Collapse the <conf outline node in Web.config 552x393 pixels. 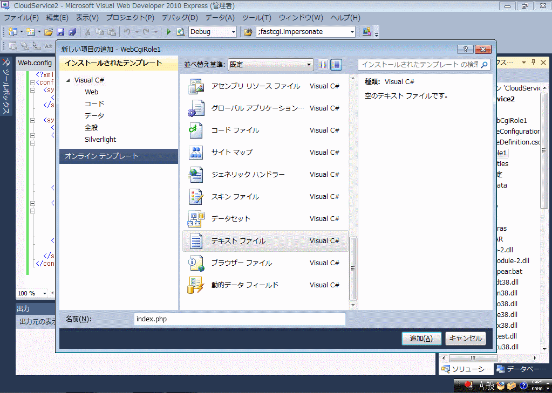click(33, 82)
